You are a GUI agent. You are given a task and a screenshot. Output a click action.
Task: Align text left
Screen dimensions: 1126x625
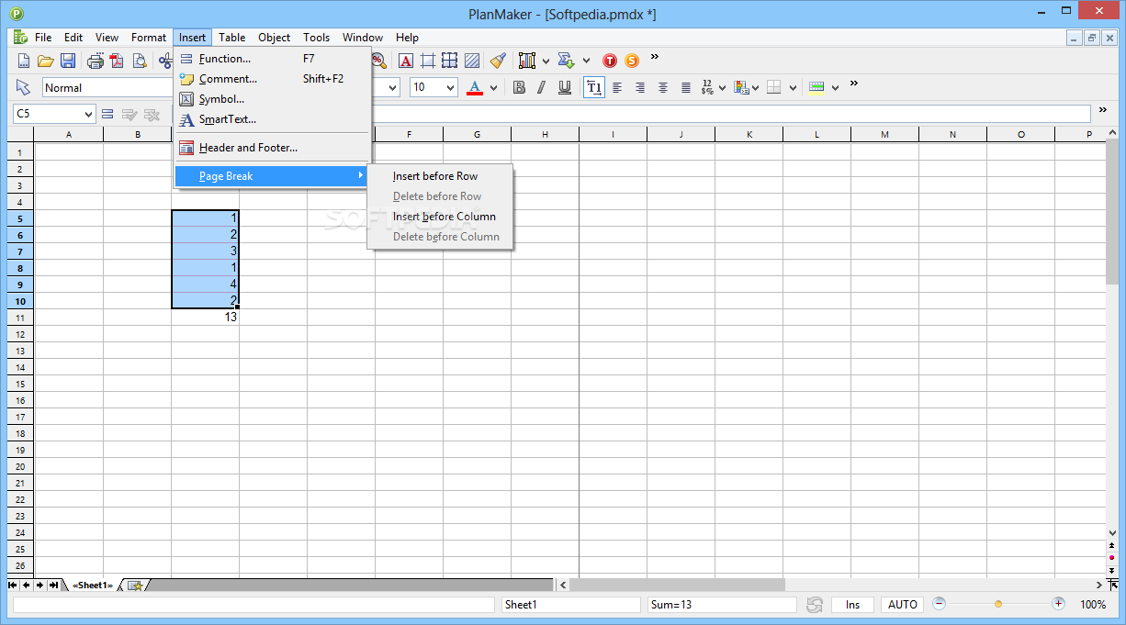[x=617, y=87]
